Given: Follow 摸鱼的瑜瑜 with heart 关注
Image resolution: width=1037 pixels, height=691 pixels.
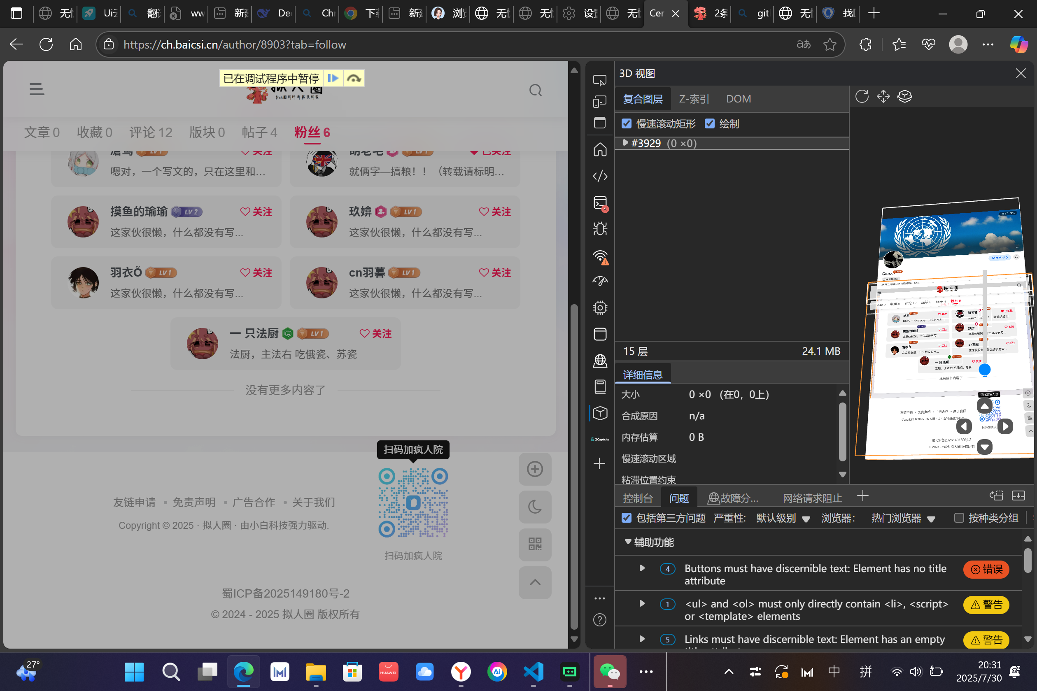Looking at the screenshot, I should click(x=256, y=212).
